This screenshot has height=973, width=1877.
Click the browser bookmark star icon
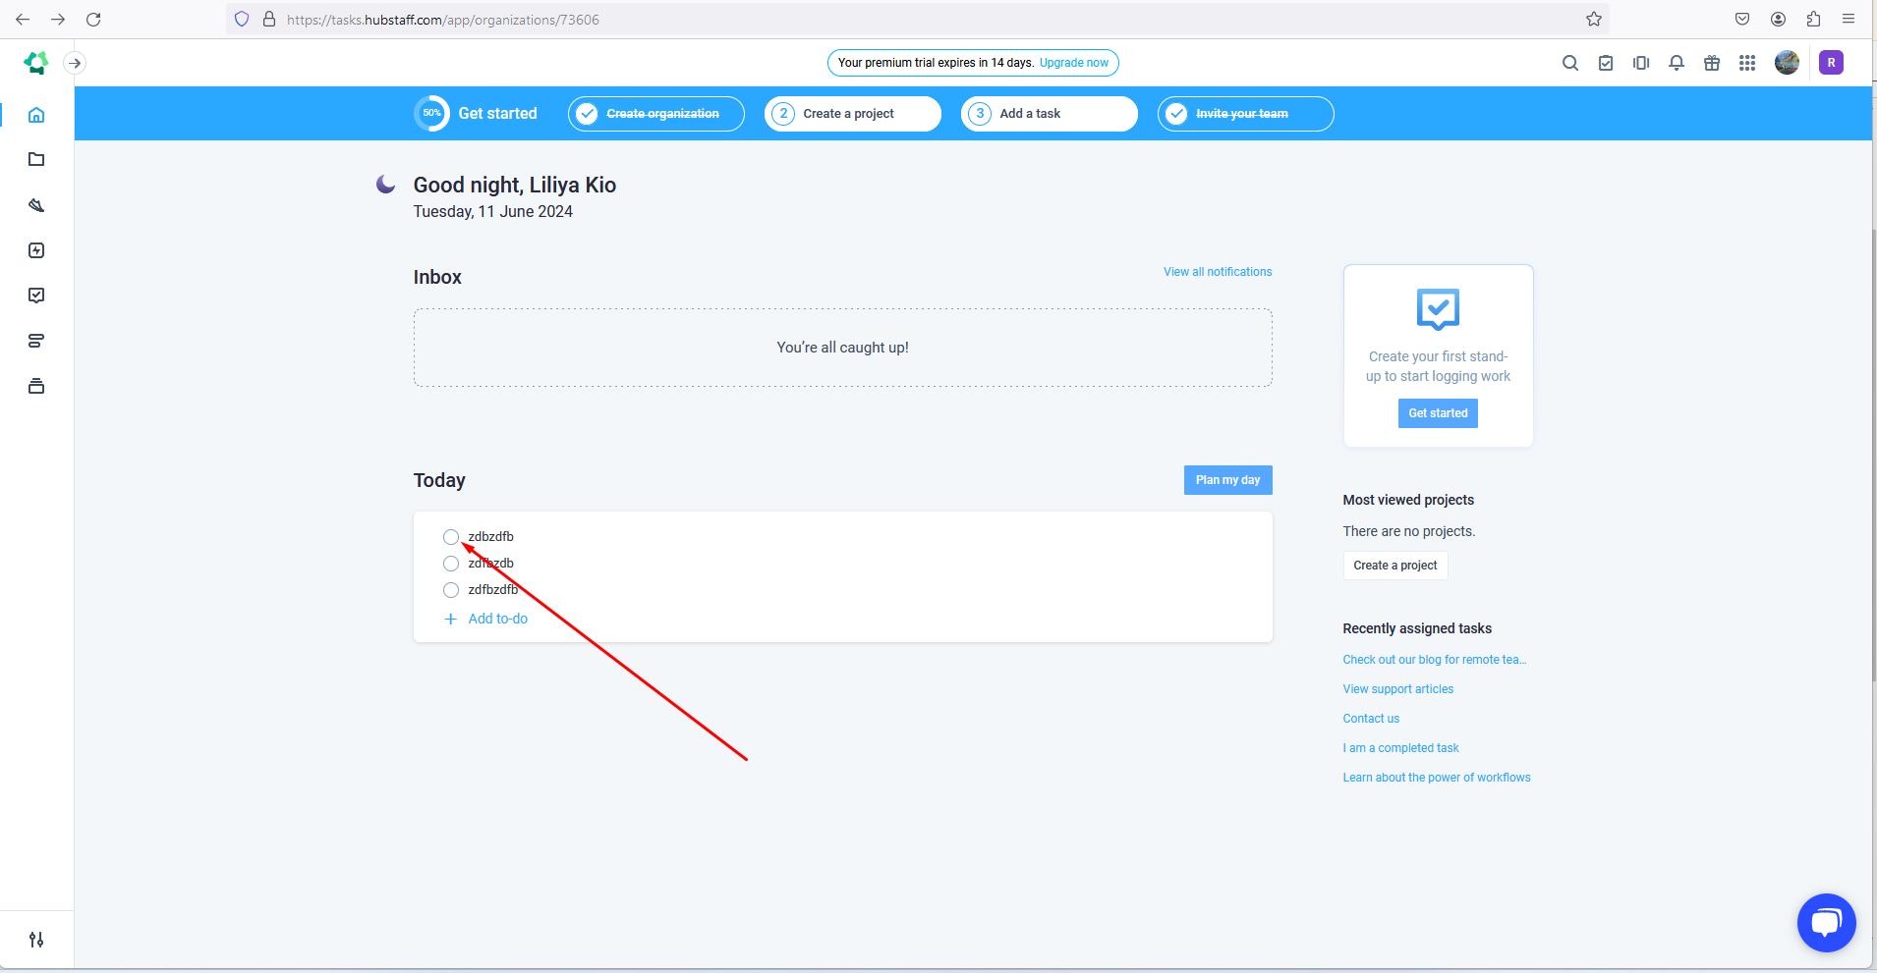[1594, 19]
